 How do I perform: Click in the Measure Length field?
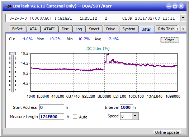point(52,117)
